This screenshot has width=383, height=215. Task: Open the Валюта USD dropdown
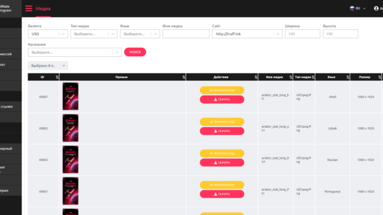pos(48,34)
